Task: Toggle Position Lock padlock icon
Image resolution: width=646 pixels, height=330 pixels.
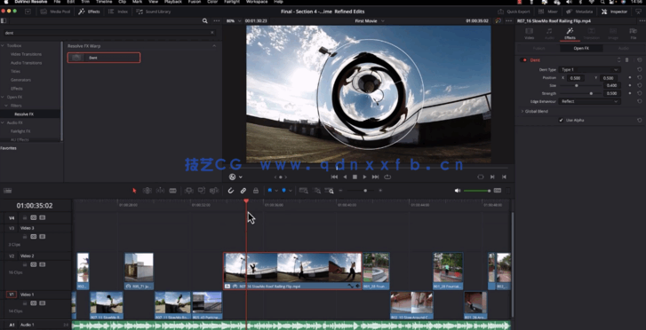Action: point(255,191)
